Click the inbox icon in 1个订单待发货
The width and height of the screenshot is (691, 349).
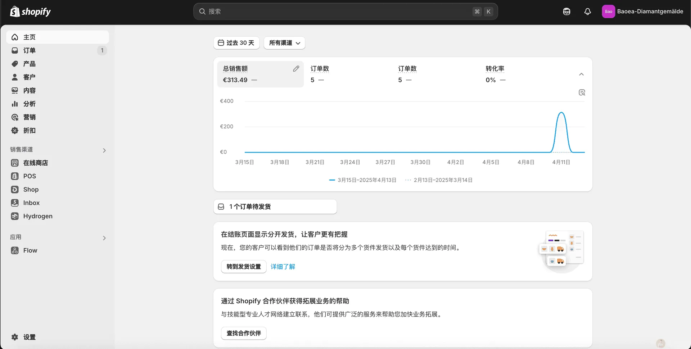pyautogui.click(x=221, y=207)
